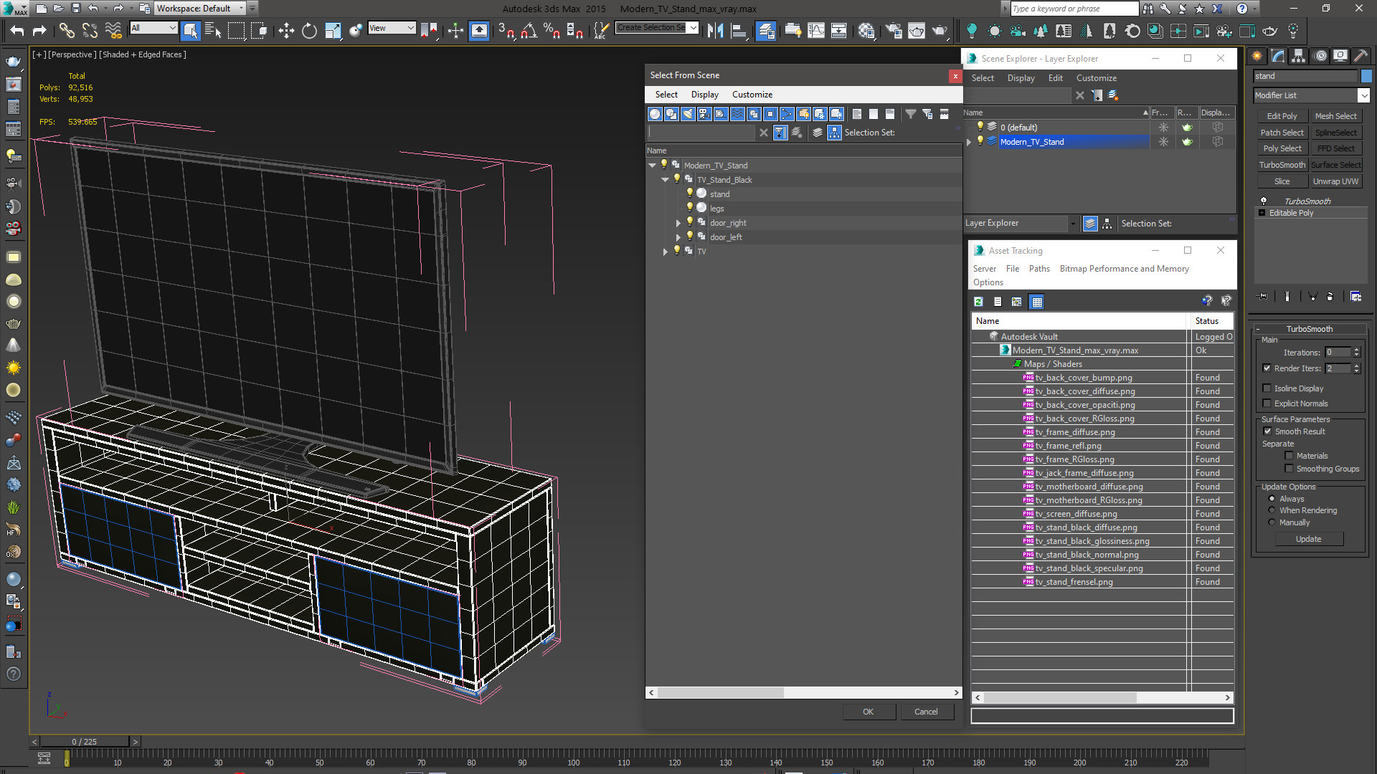This screenshot has width=1377, height=774.
Task: Click the TurboSmooth Update button
Action: 1308,539
